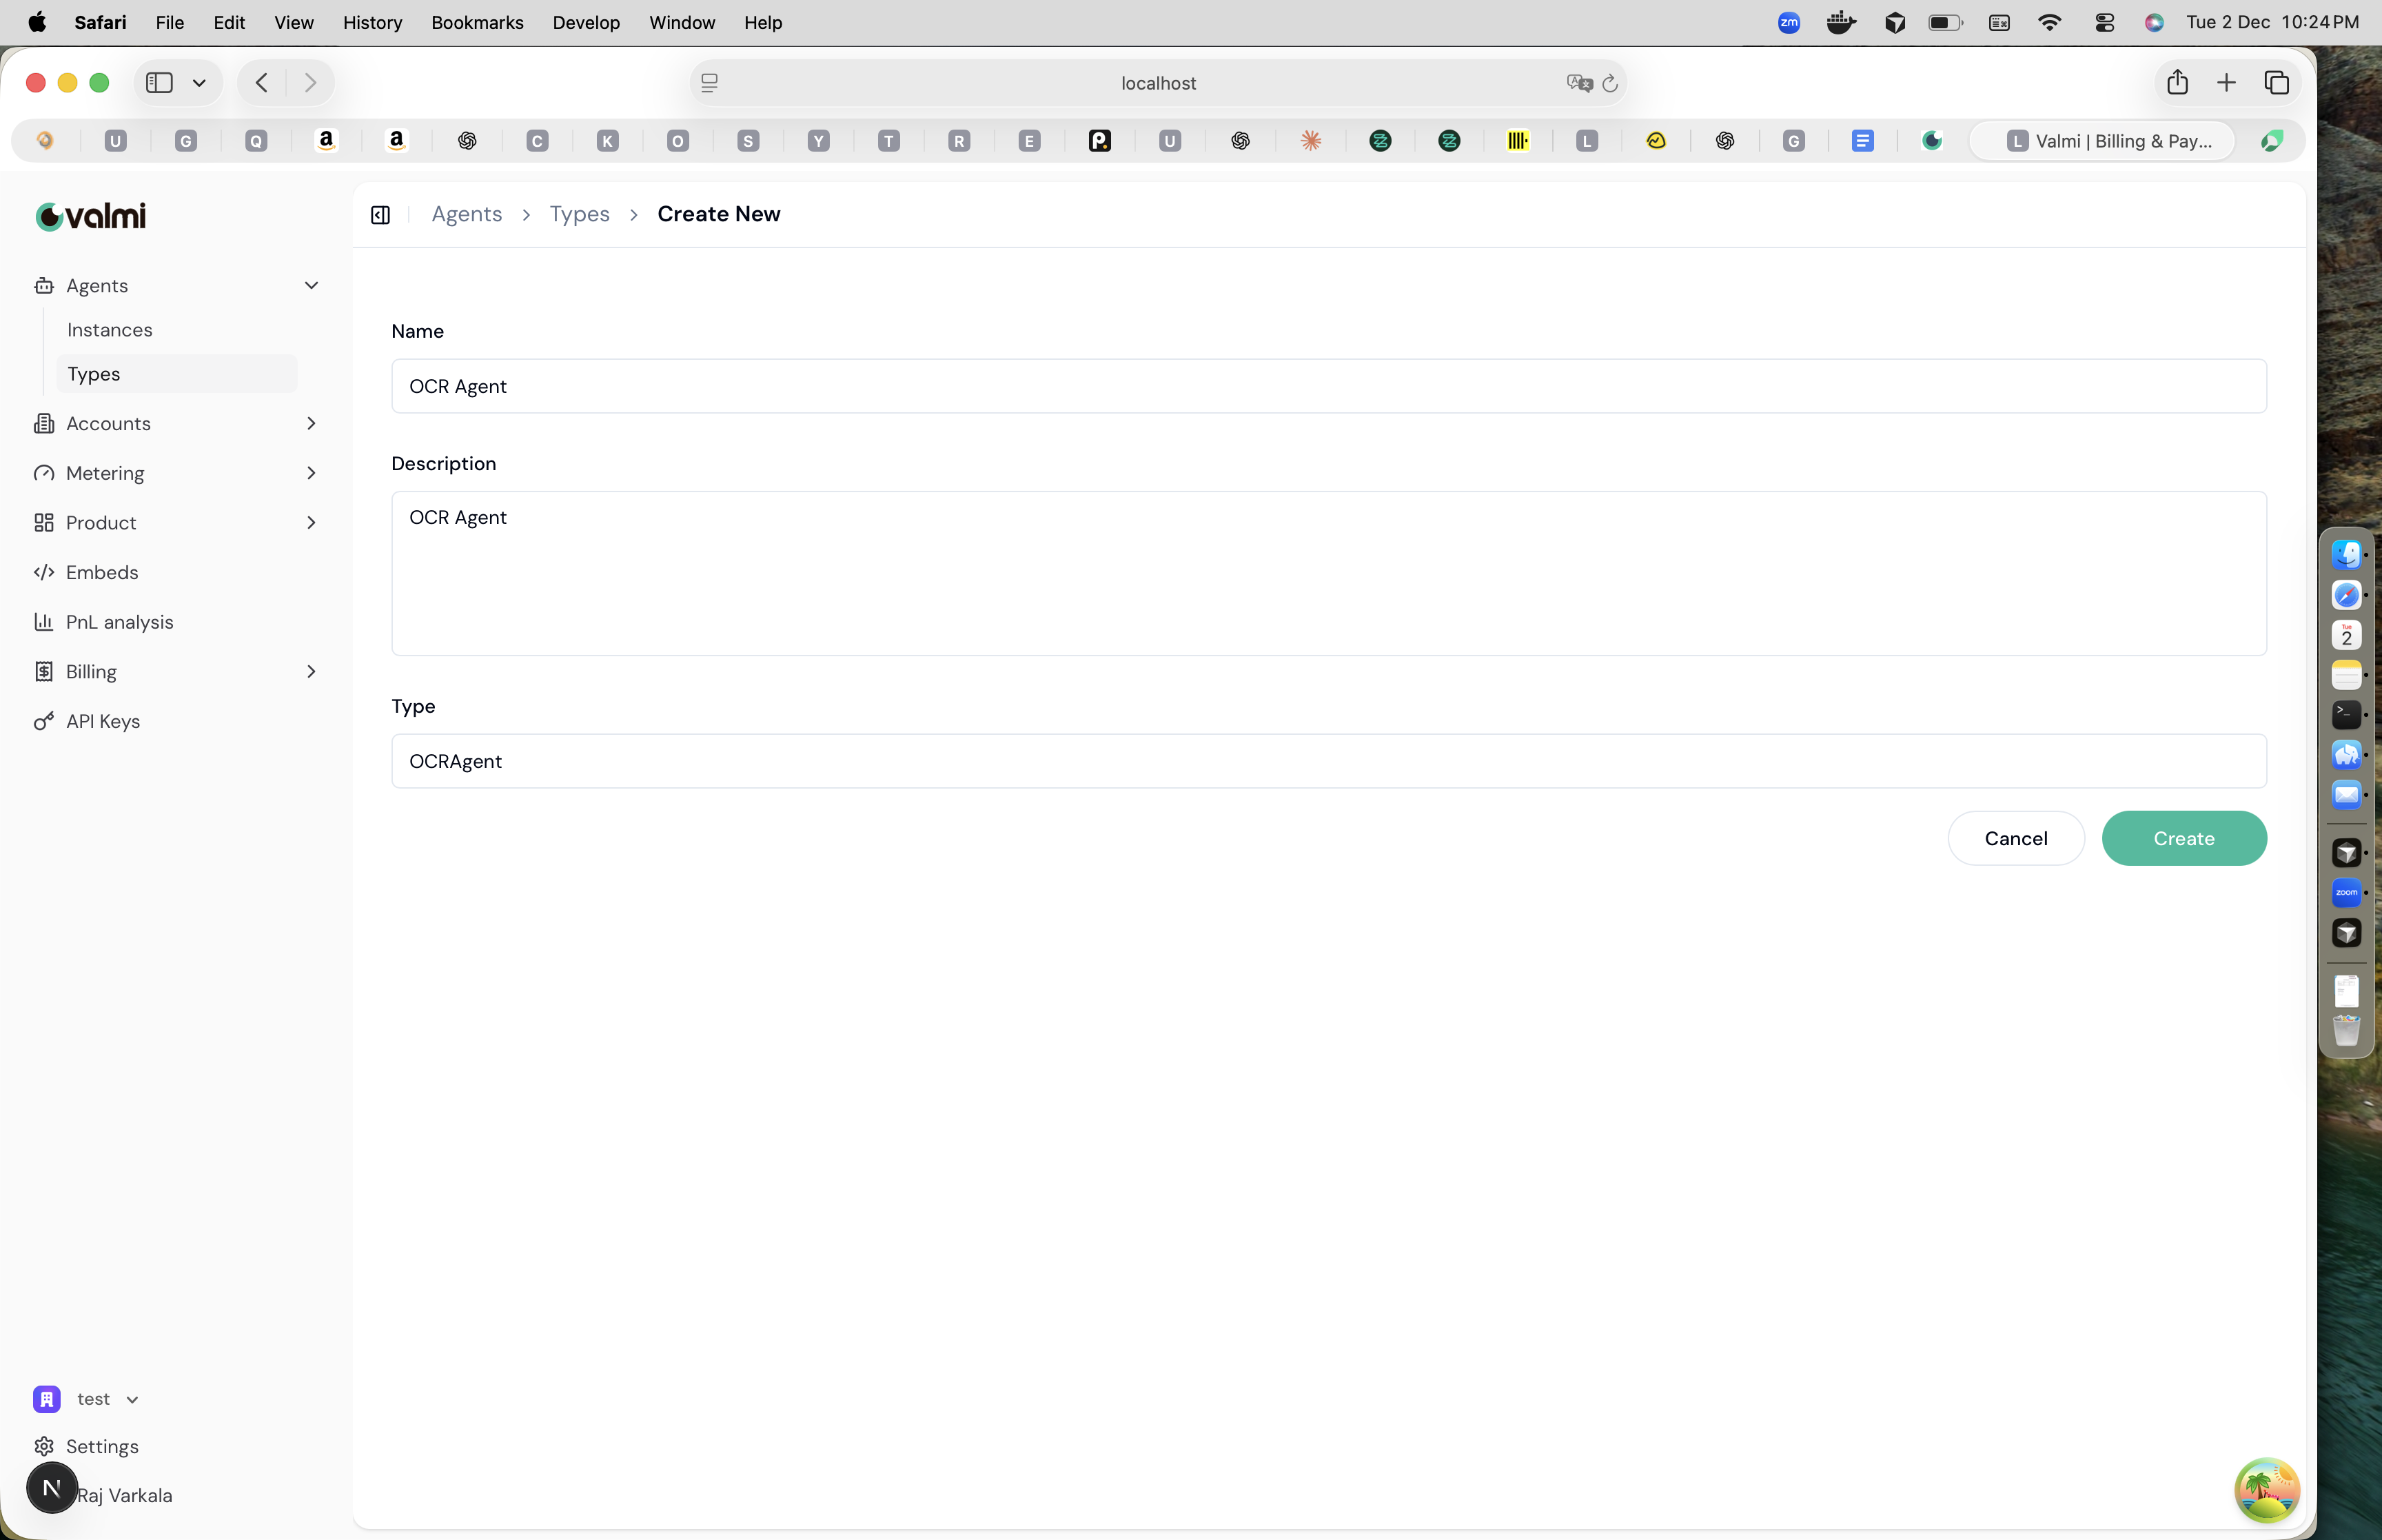
Task: Click the Valmi logo in the sidebar
Action: tap(90, 215)
